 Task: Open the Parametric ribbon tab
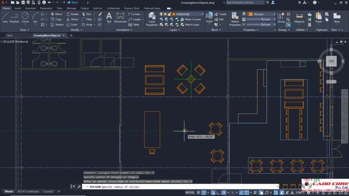pyautogui.click(x=46, y=8)
